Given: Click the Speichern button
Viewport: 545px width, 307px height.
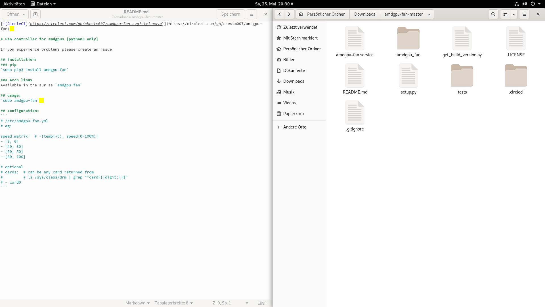Looking at the screenshot, I should click(x=230, y=14).
